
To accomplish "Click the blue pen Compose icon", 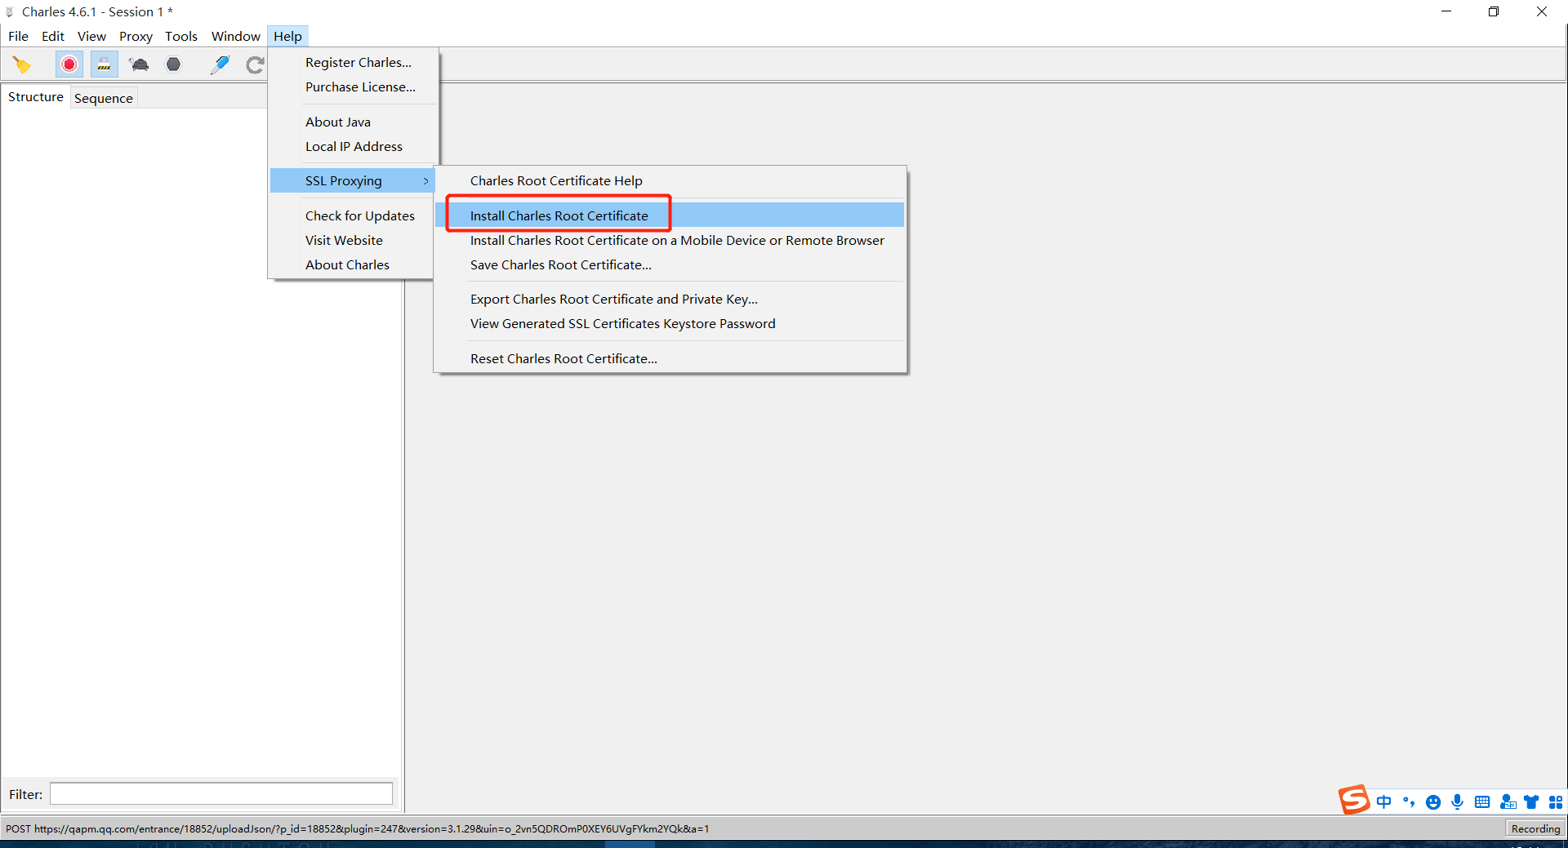I will tap(220, 64).
